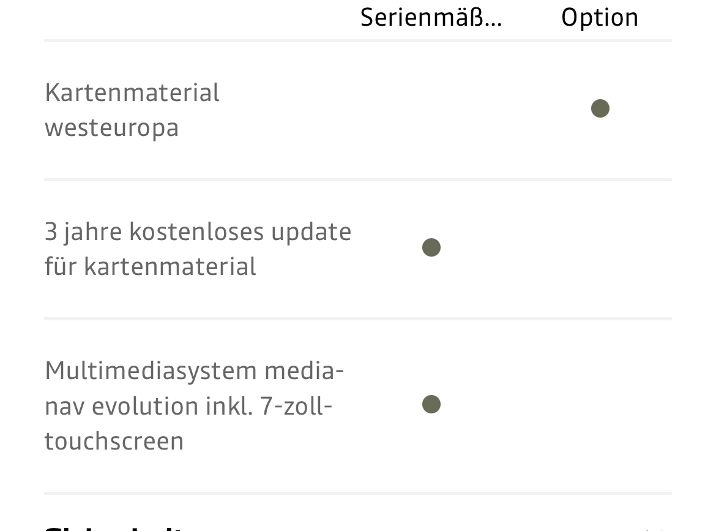Click the Option dot for Kartenmaterial westeuropa

pyautogui.click(x=600, y=108)
